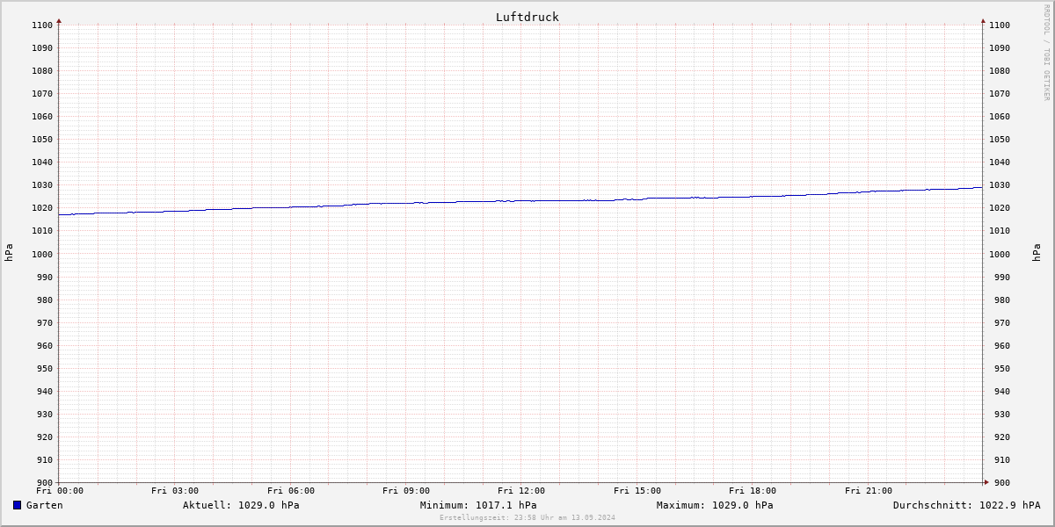Click the 1000 label on left axis

click(41, 254)
